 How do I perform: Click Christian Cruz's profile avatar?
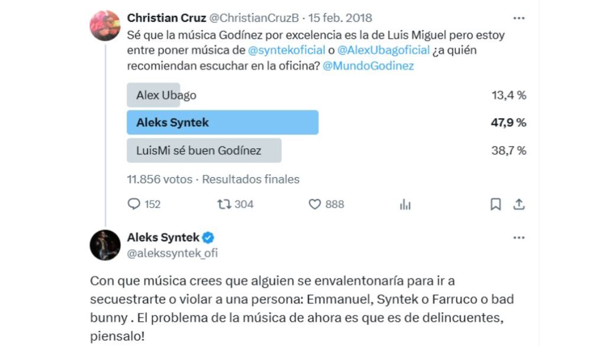click(x=105, y=26)
